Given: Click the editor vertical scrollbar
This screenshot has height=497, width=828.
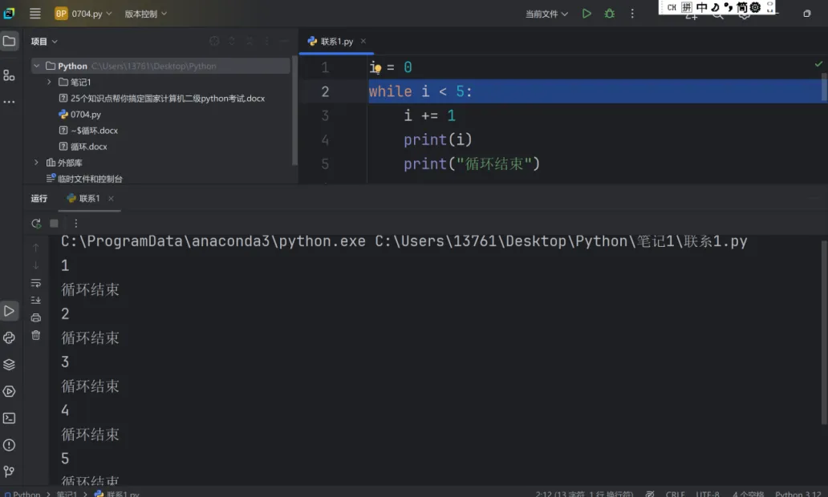Looking at the screenshot, I should coord(824,87).
